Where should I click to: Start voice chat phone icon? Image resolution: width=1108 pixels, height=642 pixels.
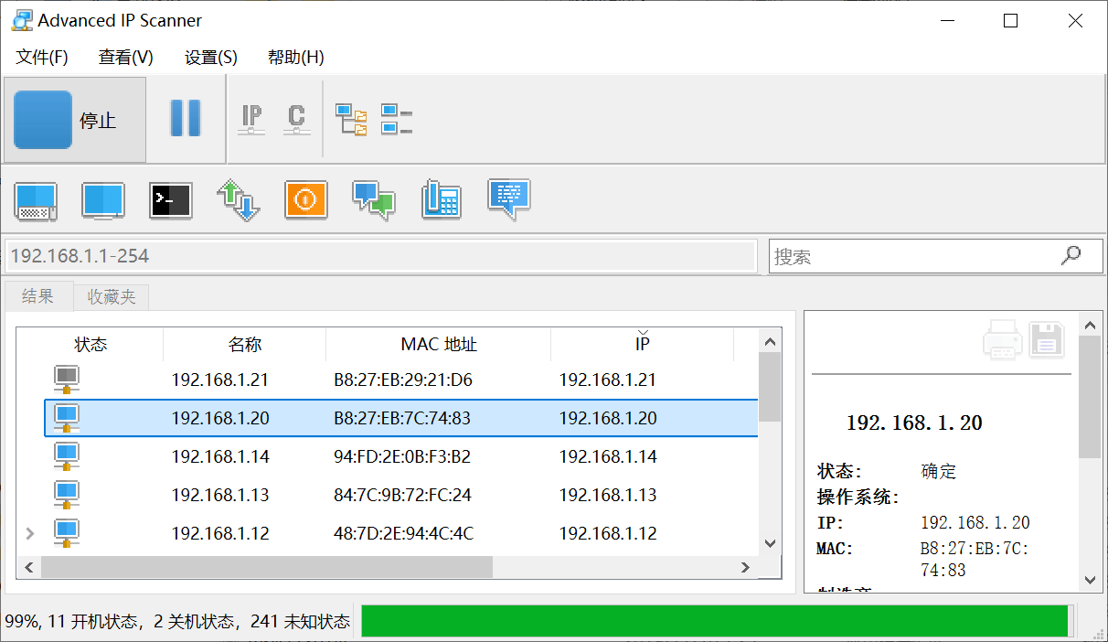click(442, 200)
